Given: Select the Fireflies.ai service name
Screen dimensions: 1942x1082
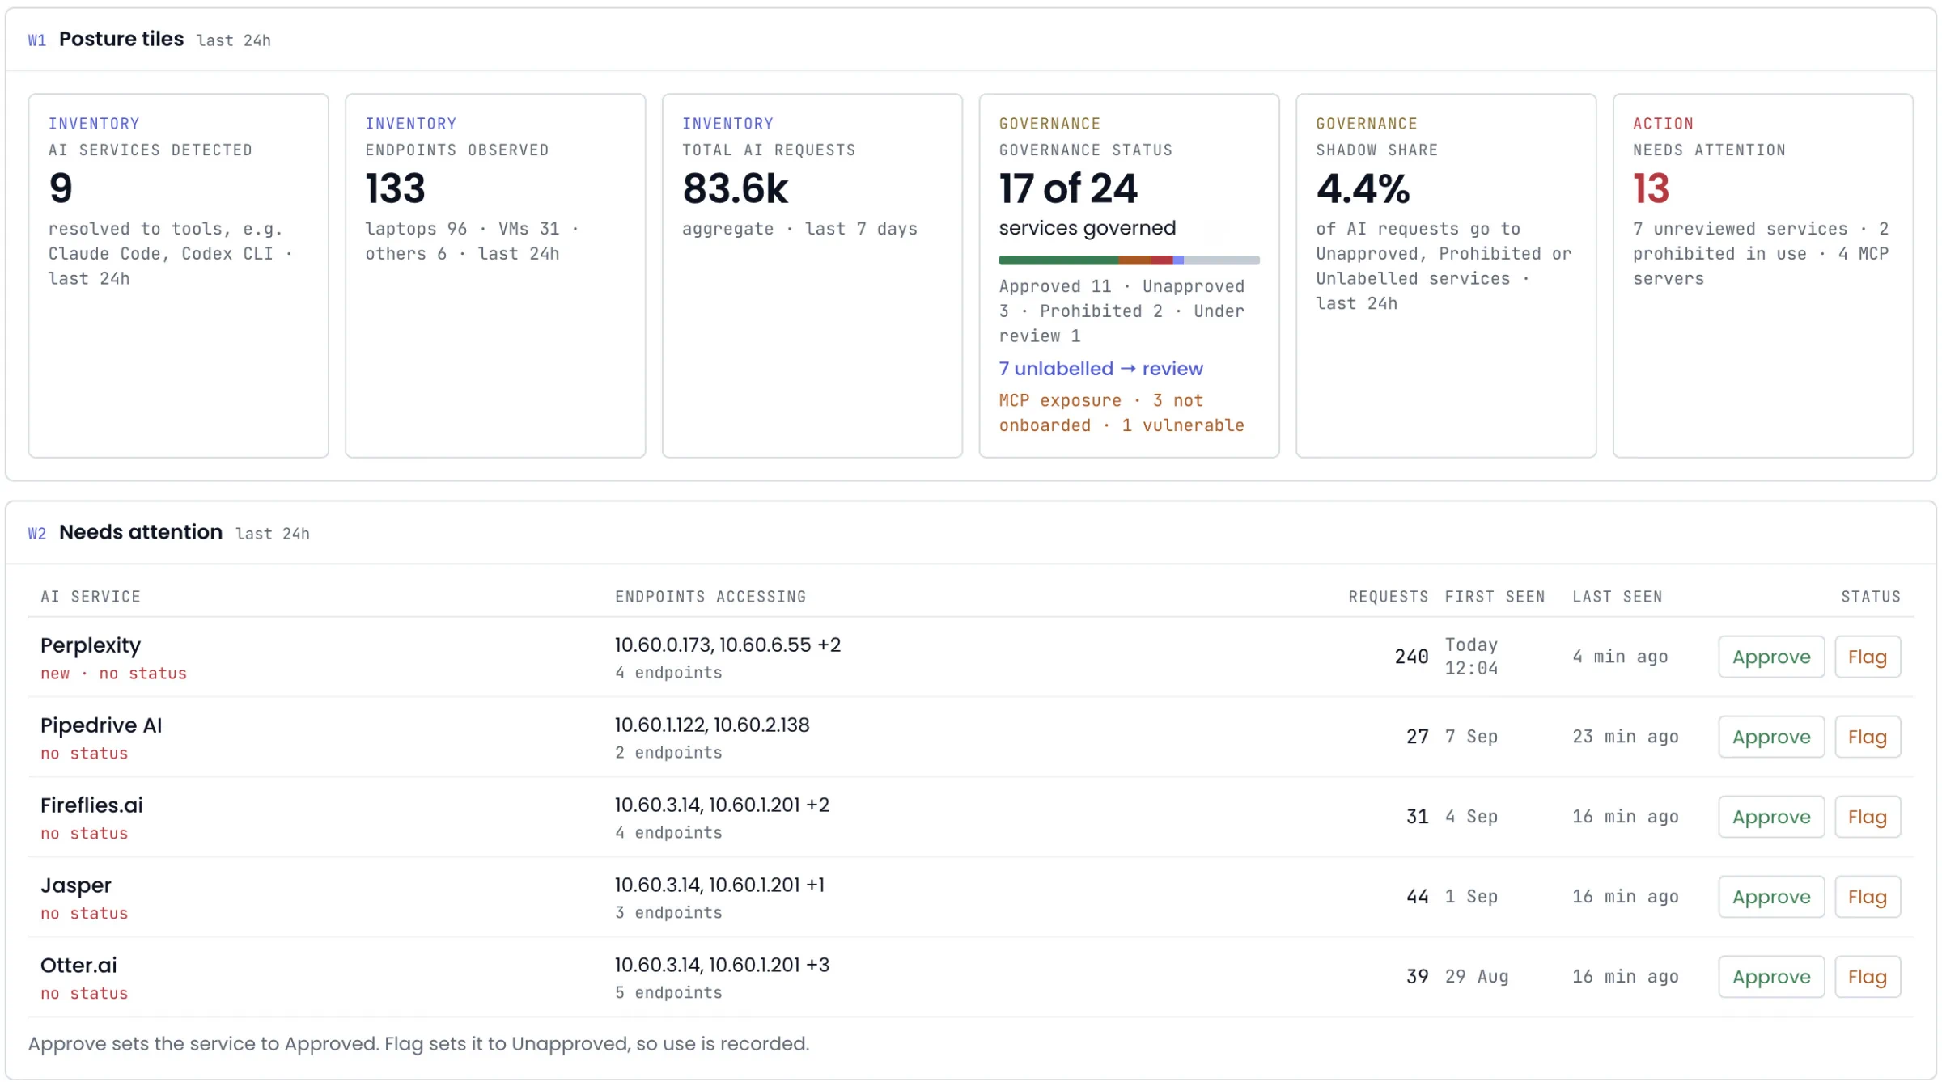Looking at the screenshot, I should coord(91,805).
